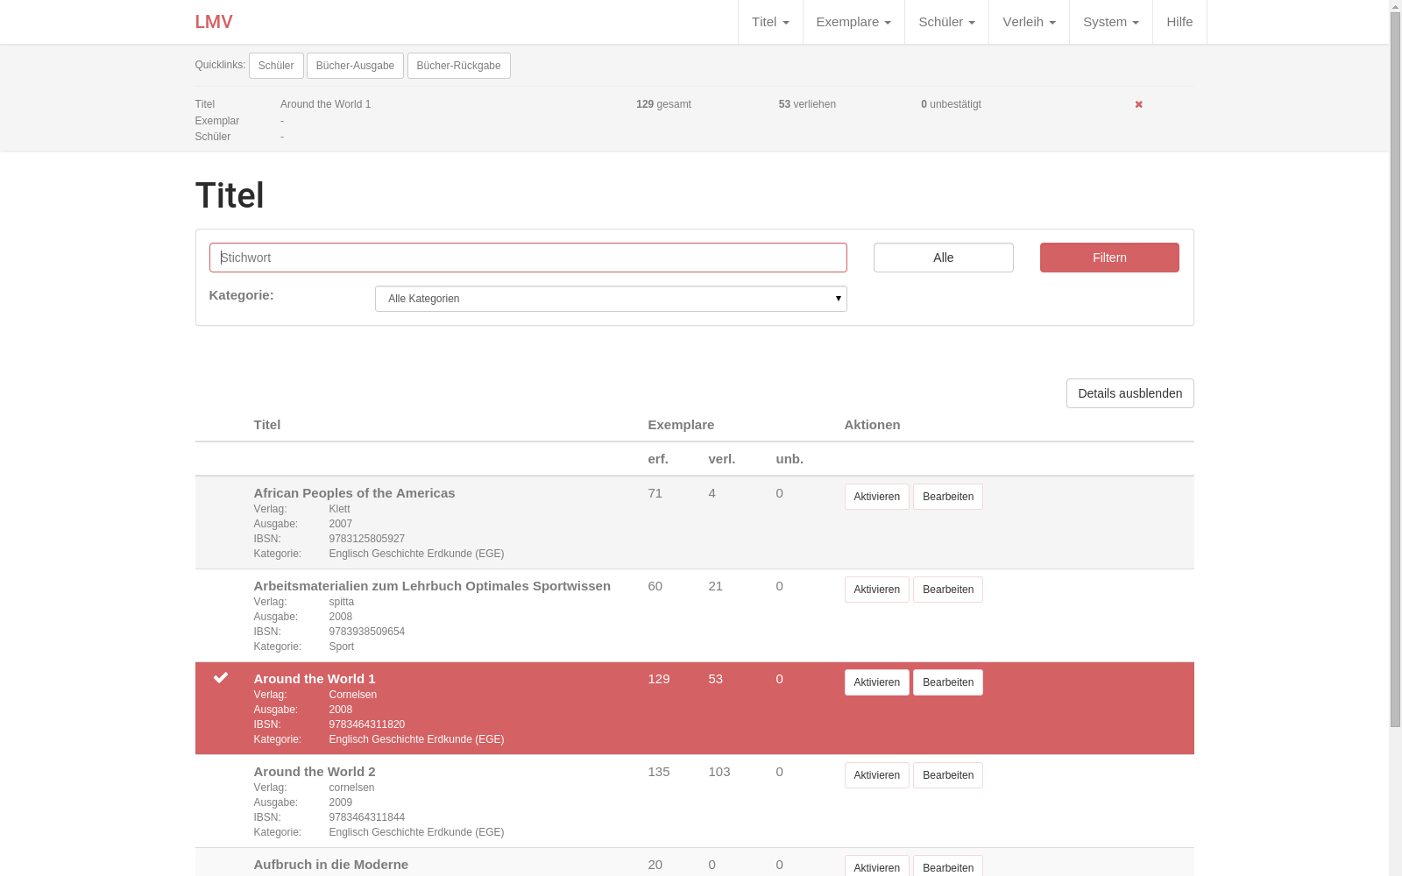The height and width of the screenshot is (876, 1402).
Task: Select the highlighted title Around the World 1
Action: (x=315, y=679)
